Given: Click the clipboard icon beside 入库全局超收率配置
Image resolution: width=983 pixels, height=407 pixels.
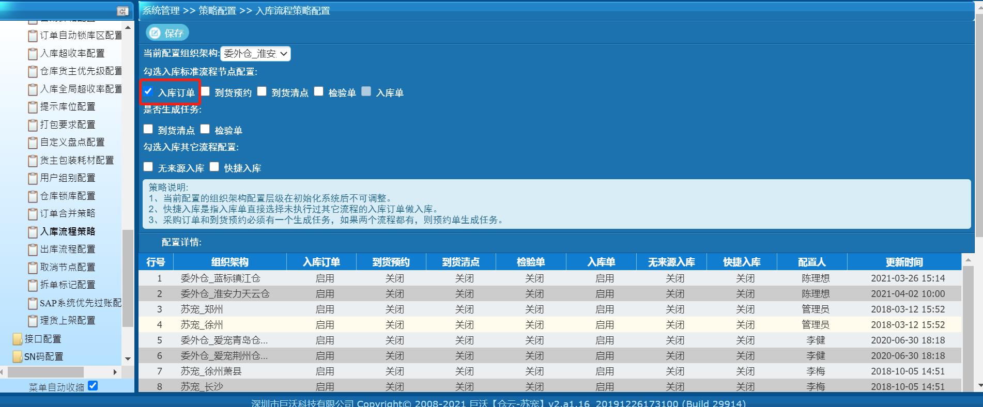Looking at the screenshot, I should [33, 89].
